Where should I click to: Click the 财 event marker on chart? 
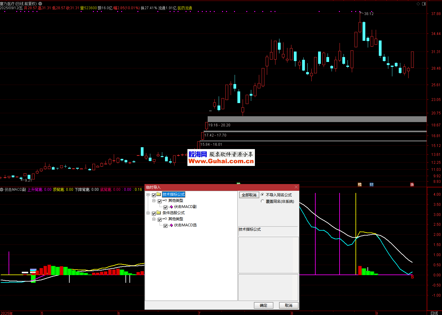371,184
